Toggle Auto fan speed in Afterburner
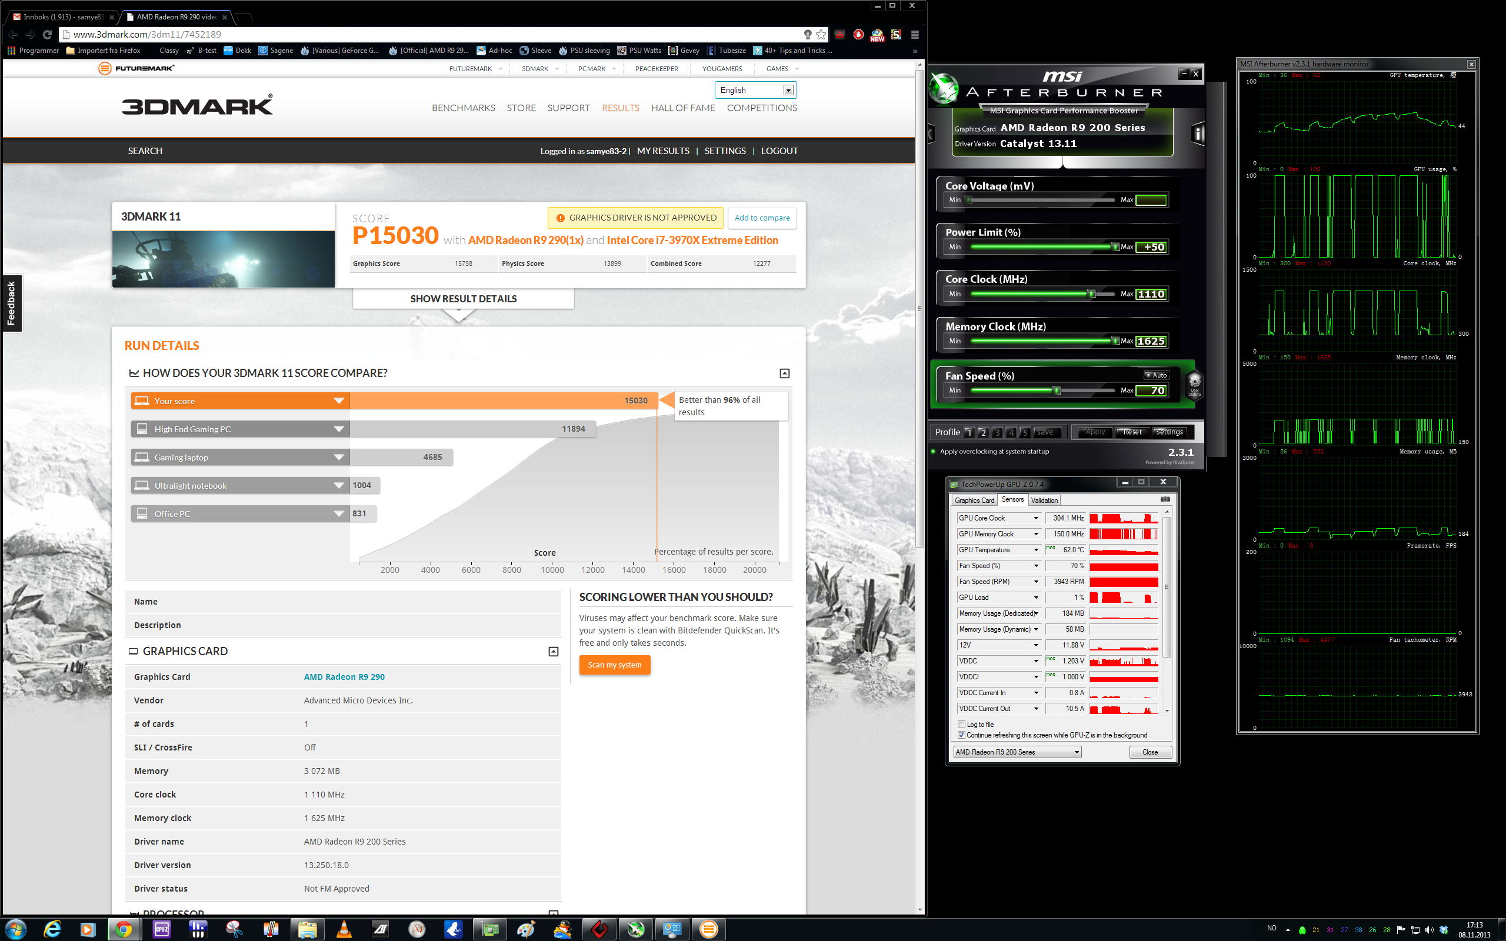Viewport: 1506px width, 941px height. click(1156, 375)
